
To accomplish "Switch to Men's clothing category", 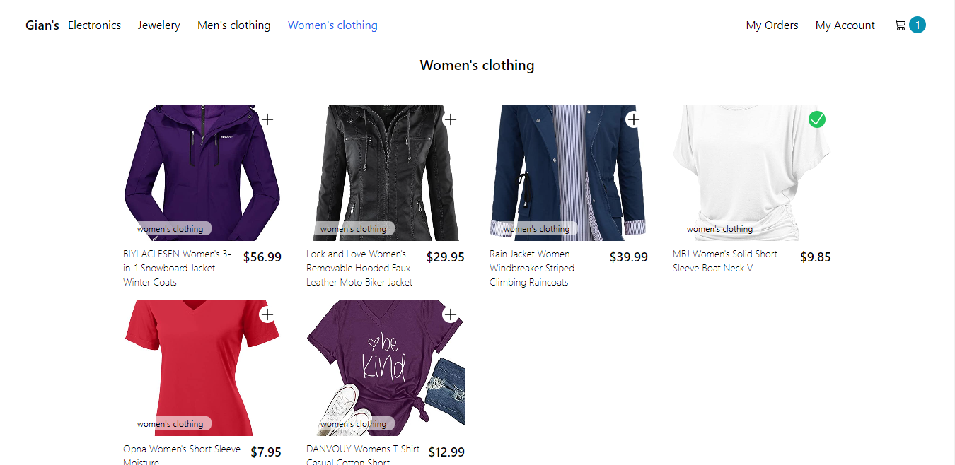I will 234,25.
